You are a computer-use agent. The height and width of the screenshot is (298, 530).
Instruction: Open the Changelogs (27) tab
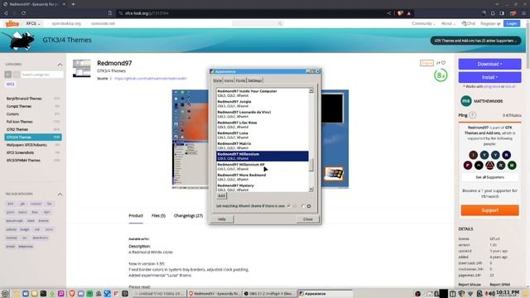188,215
